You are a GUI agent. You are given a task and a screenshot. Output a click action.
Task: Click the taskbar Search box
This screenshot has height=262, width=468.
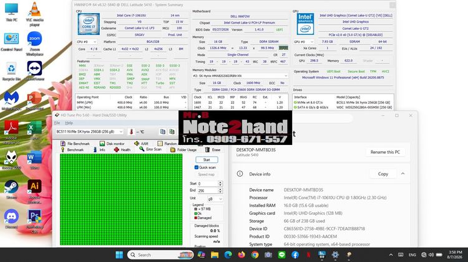160,255
